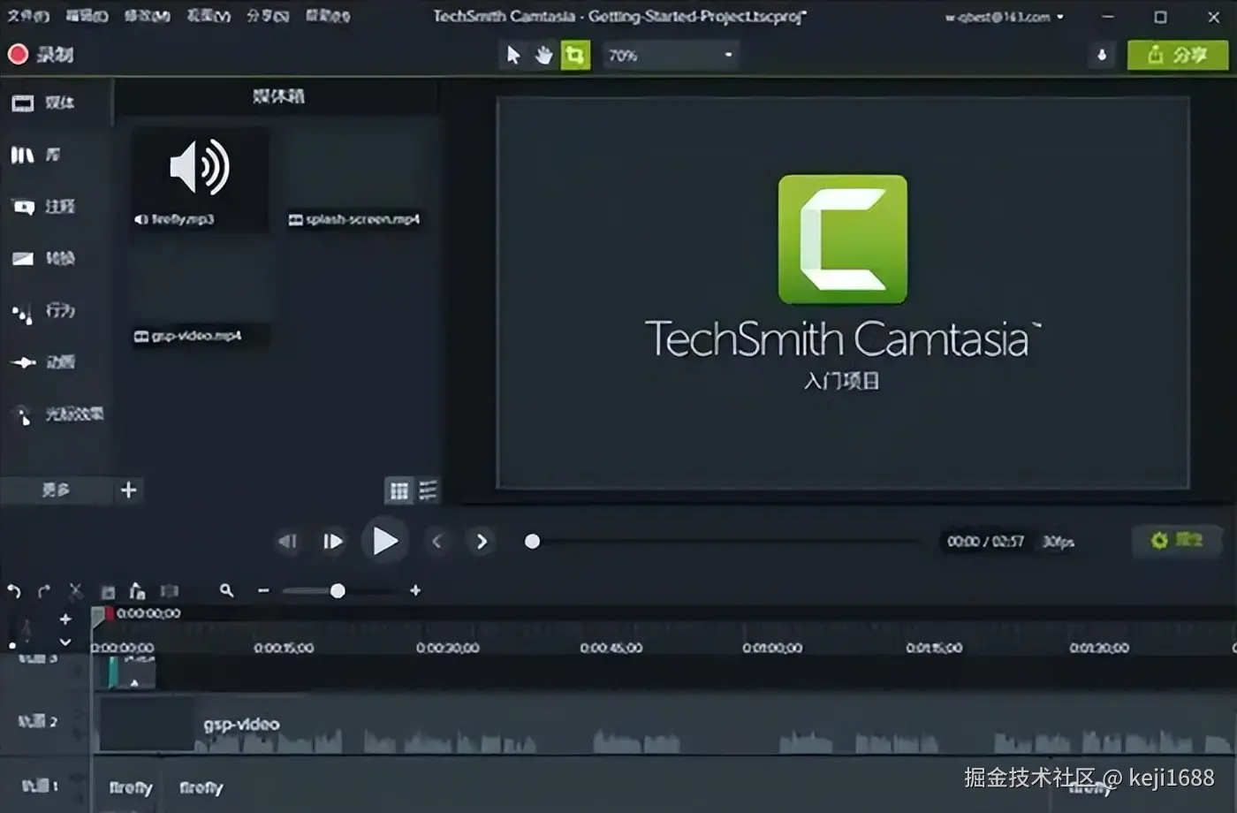This screenshot has height=813, width=1237.
Task: Expand the More option in sidebar
Action: point(56,490)
